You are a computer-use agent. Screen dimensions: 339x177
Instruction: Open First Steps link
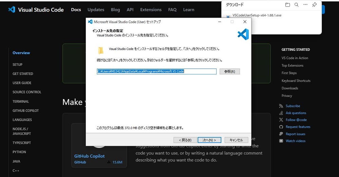[289, 73]
